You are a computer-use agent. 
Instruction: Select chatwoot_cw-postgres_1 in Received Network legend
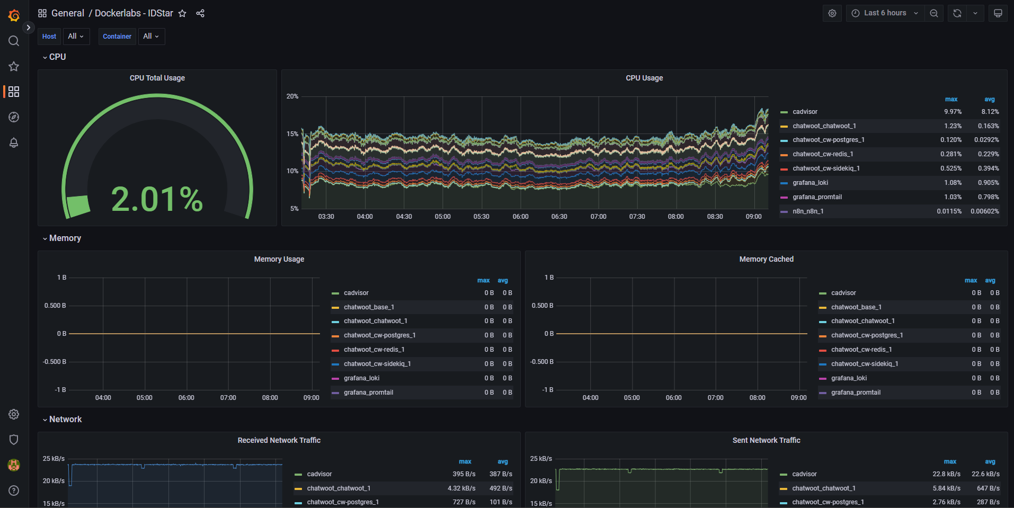click(343, 502)
